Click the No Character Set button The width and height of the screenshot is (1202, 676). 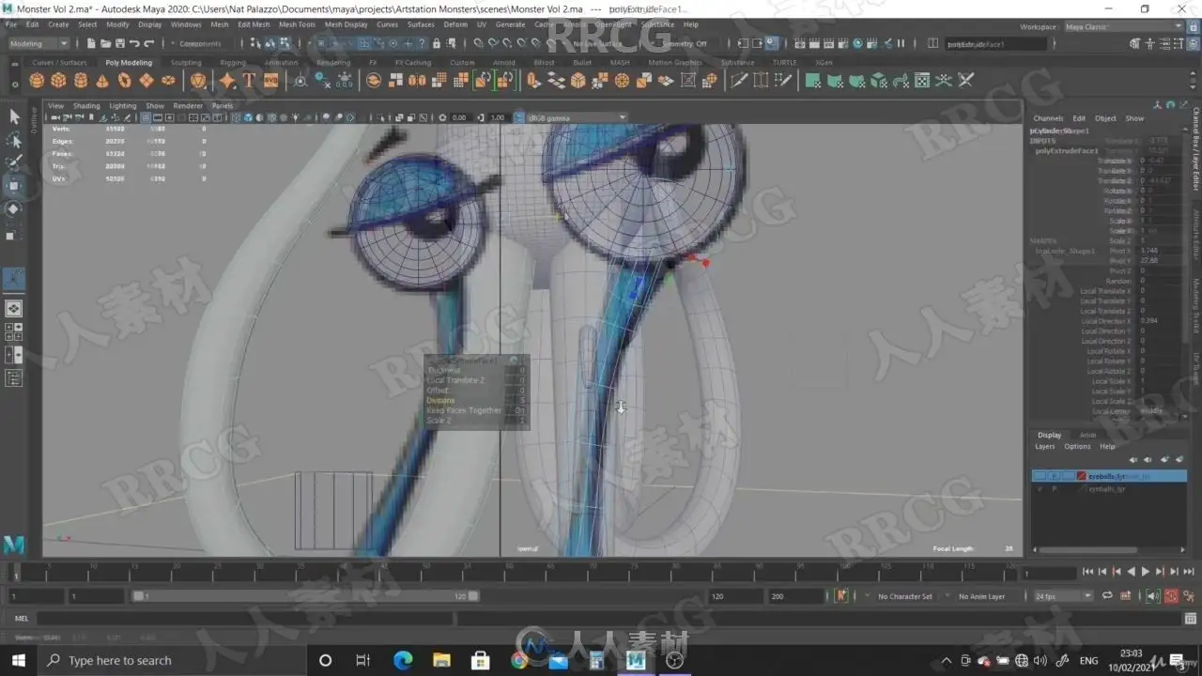click(904, 596)
